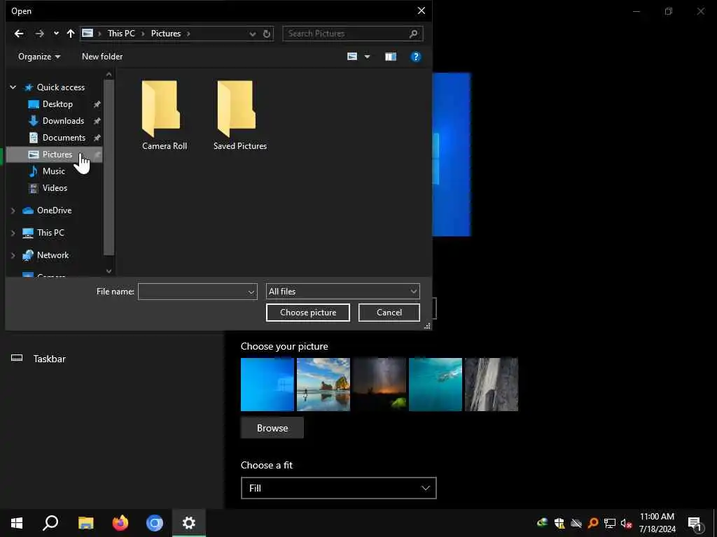Open Downloads in Quick access

click(63, 121)
